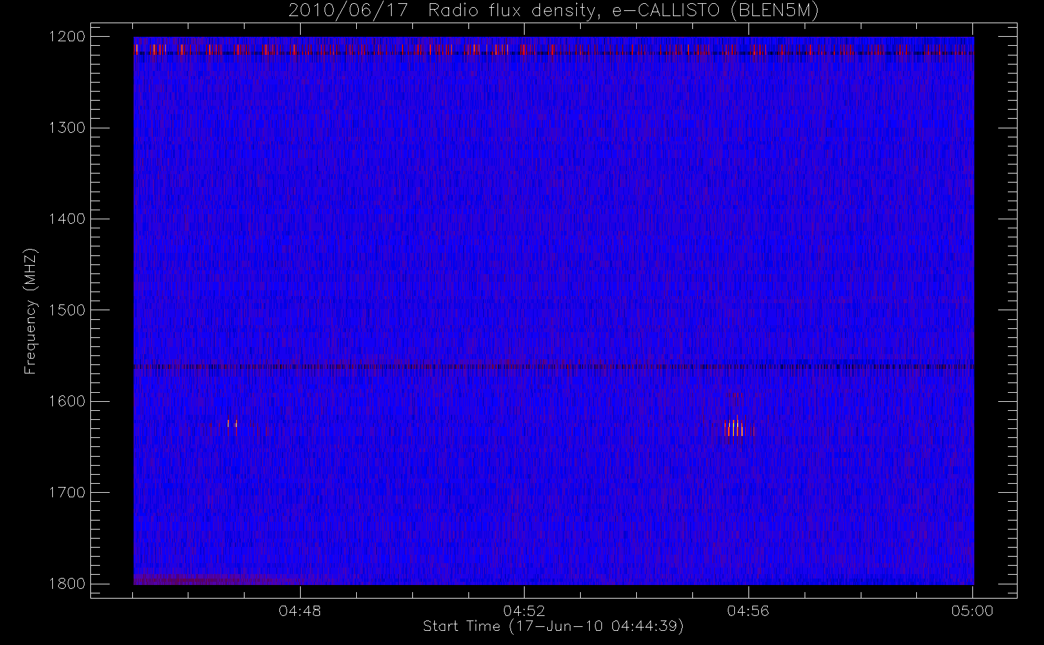Click the 1600 frequency tick label

pos(67,401)
